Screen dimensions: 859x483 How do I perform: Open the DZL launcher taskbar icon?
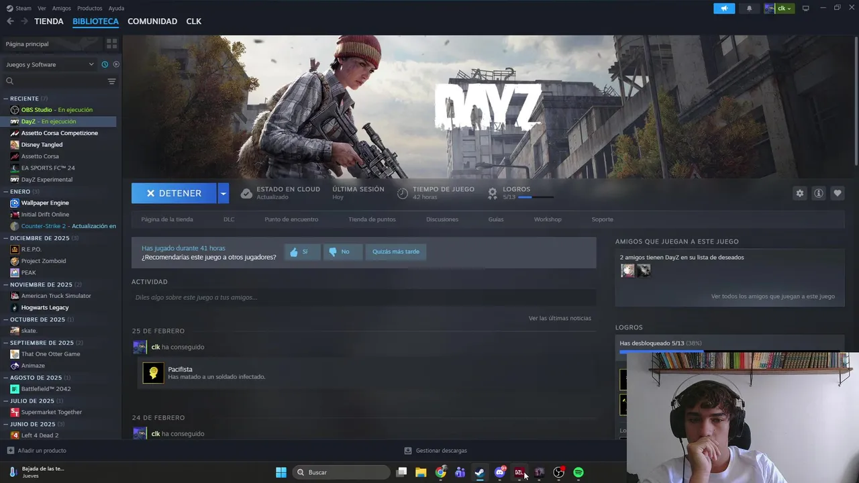(519, 472)
